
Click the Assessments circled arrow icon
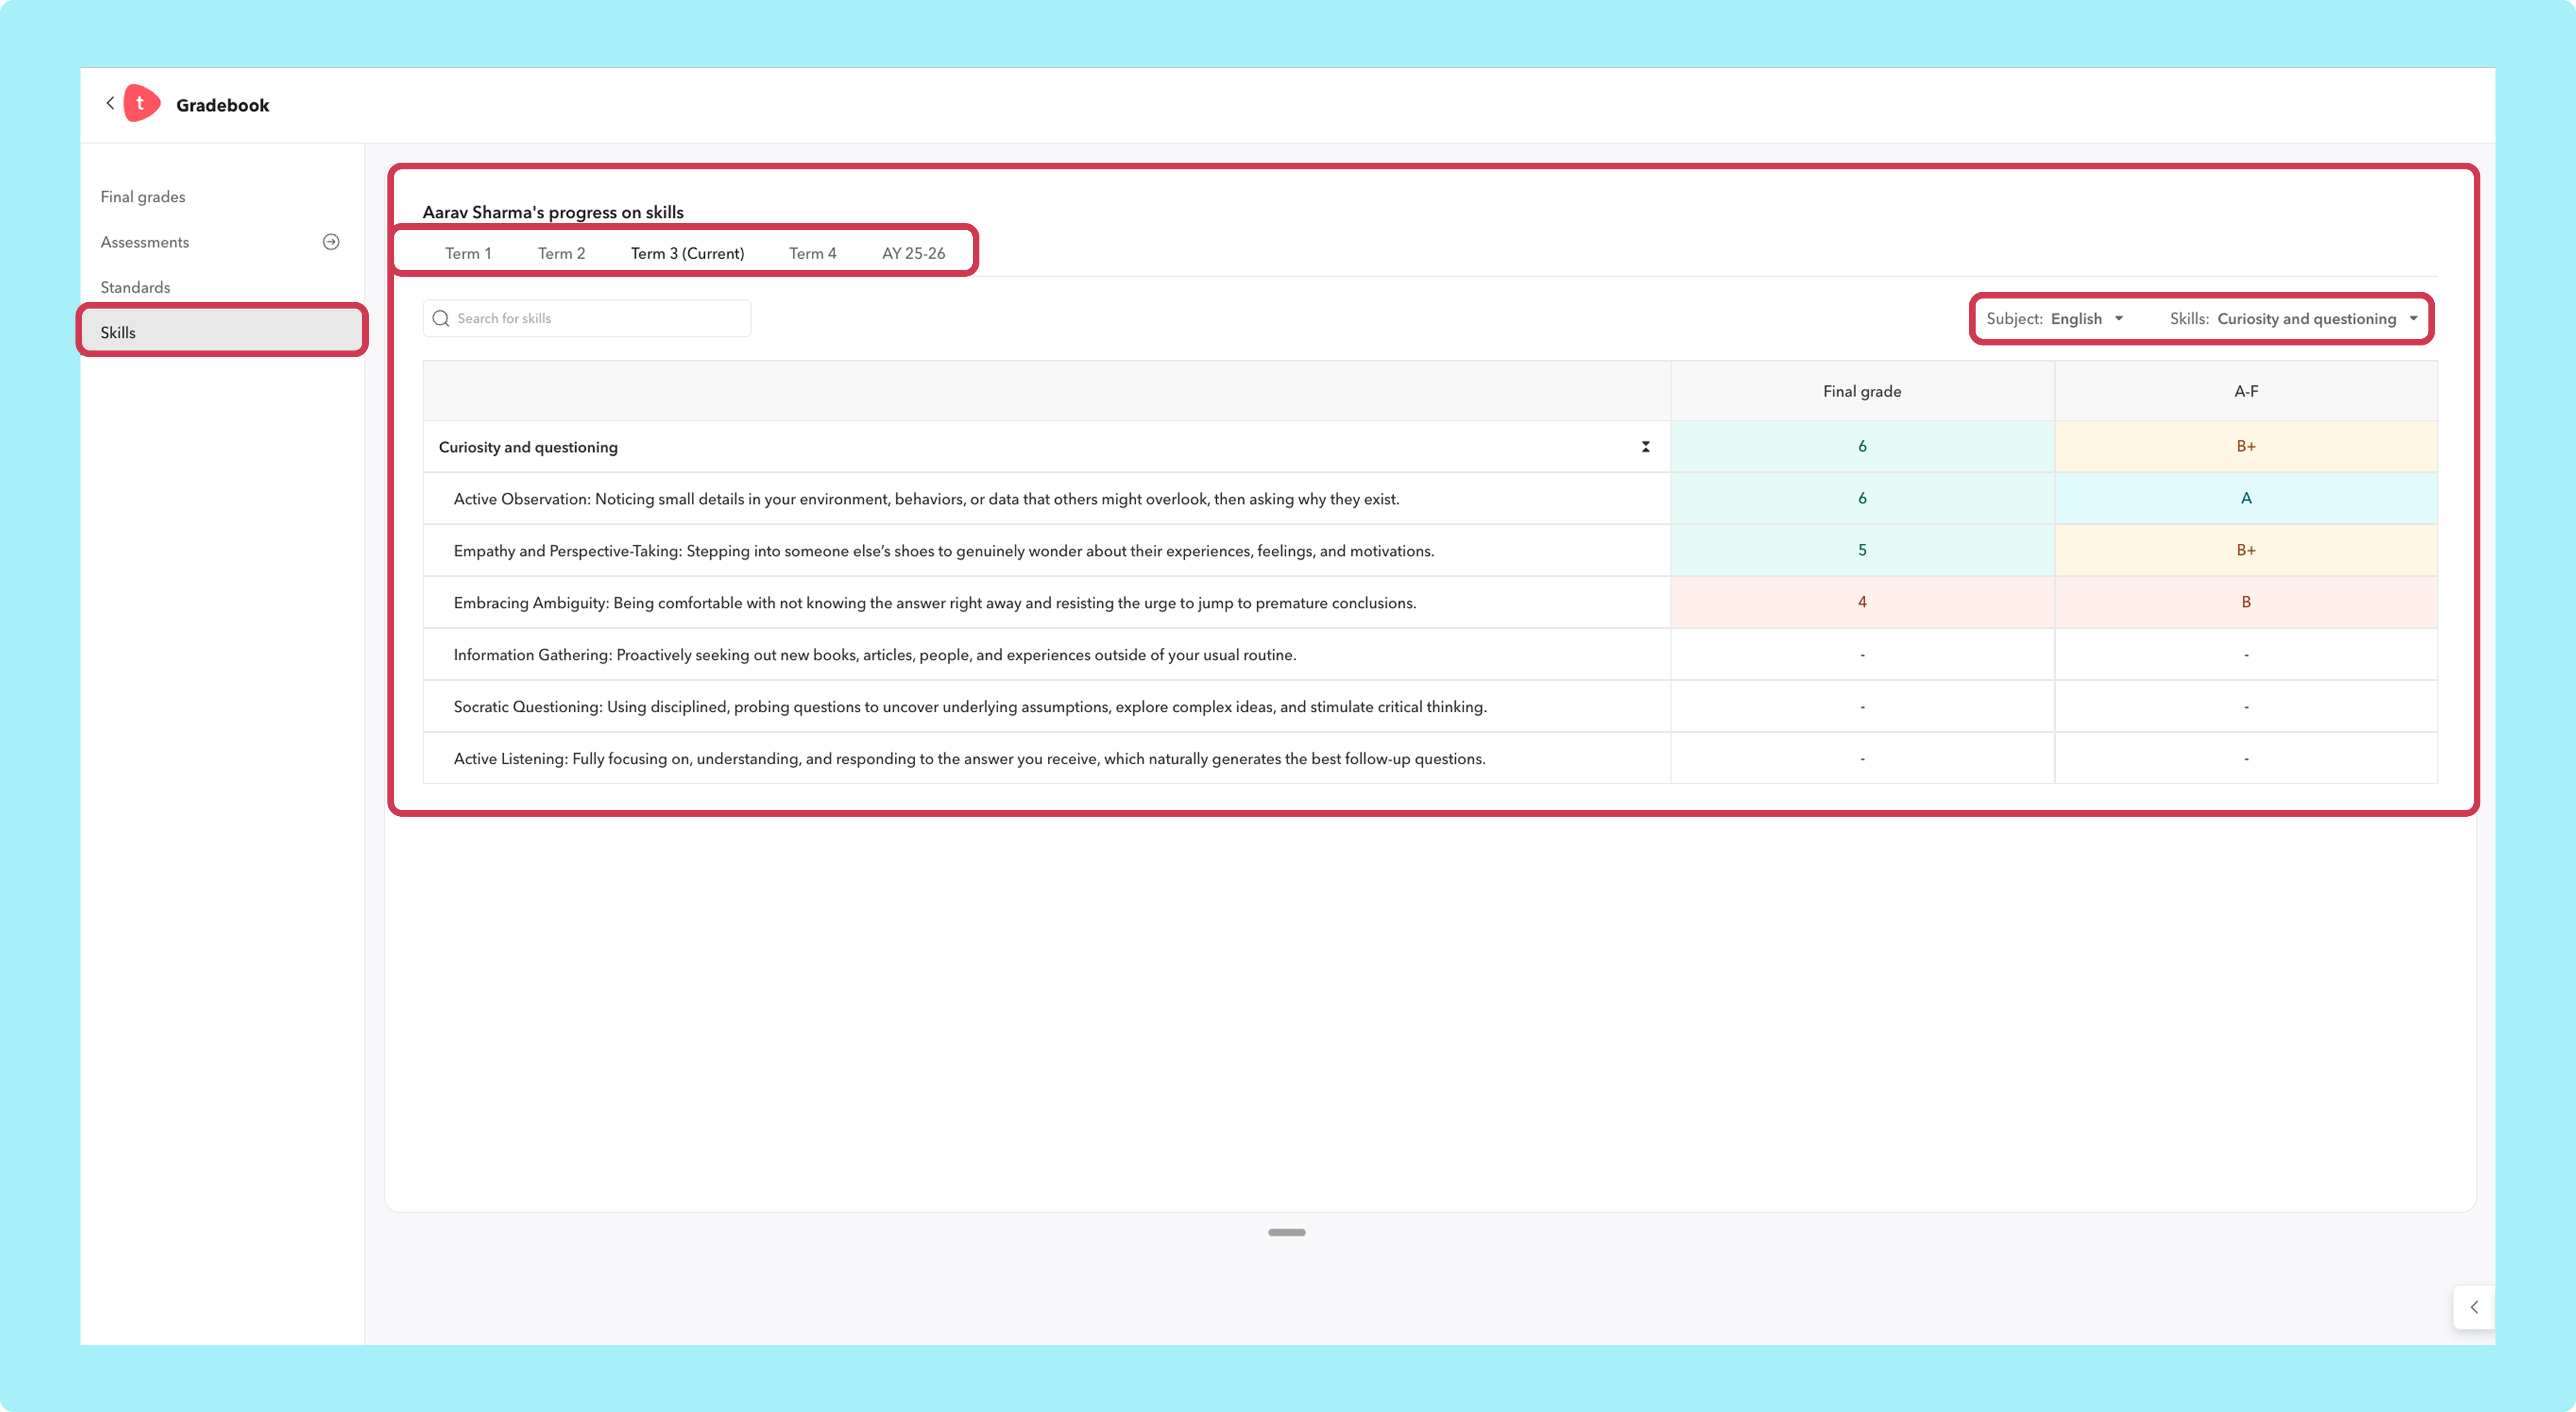pos(331,242)
